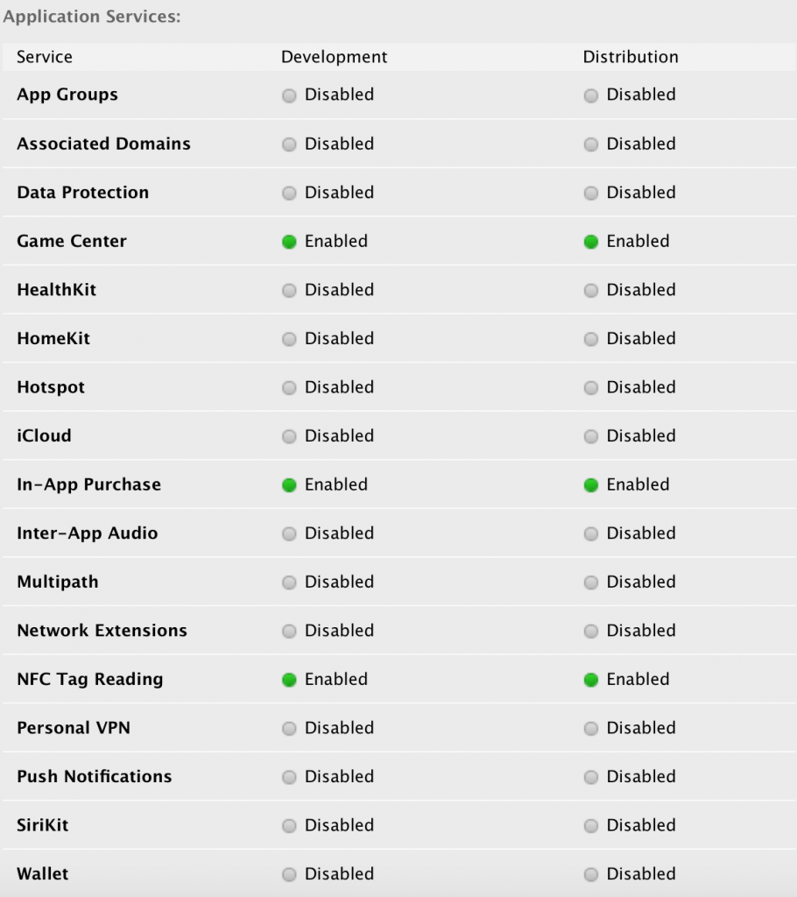Click SiriKit Distribution gray status dot

pyautogui.click(x=591, y=826)
